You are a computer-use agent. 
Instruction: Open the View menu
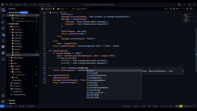[x=25, y=5]
